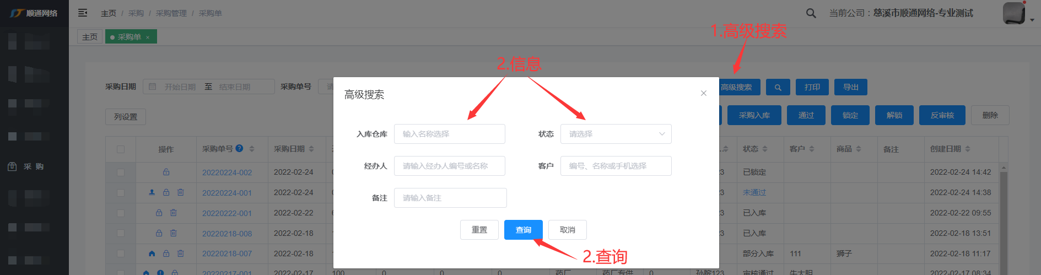Sort by 创建日期 column arrows

click(968, 149)
